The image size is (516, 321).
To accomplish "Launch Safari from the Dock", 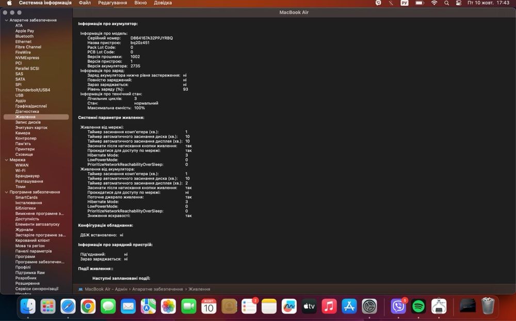I will point(68,307).
